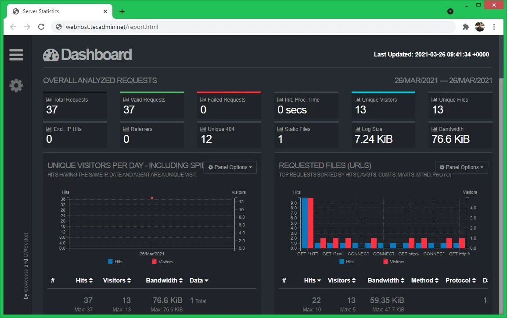Click the Bandwidth 76.6 KiB value
The width and height of the screenshot is (507, 318).
pyautogui.click(x=450, y=139)
